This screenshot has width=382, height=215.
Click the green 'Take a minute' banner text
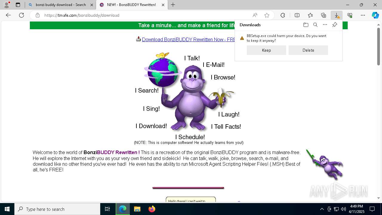(x=187, y=25)
